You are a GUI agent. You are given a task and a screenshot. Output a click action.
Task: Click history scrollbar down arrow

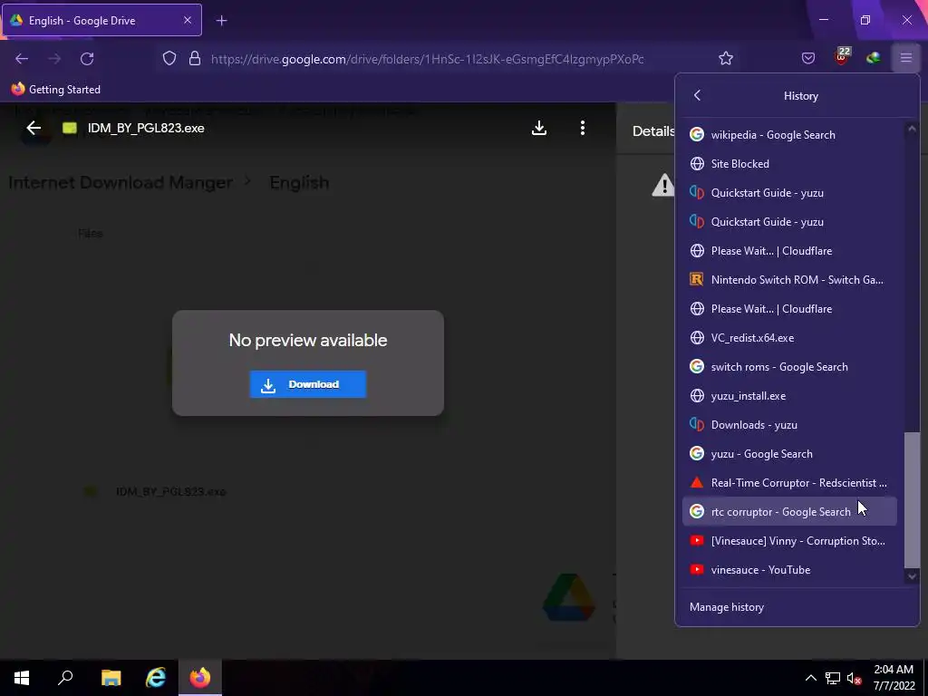[912, 575]
